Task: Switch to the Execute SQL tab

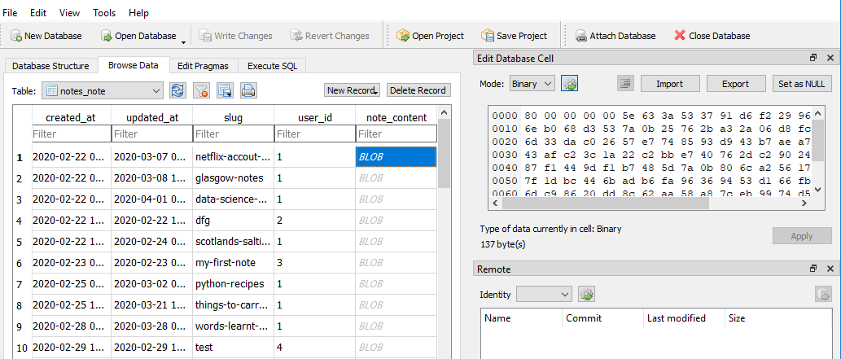Action: tap(272, 66)
